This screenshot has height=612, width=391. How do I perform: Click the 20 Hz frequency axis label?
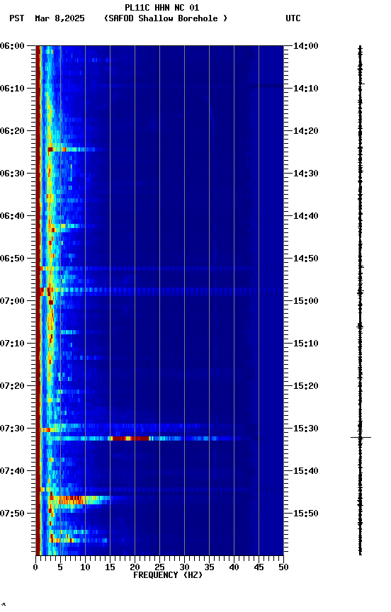[135, 567]
